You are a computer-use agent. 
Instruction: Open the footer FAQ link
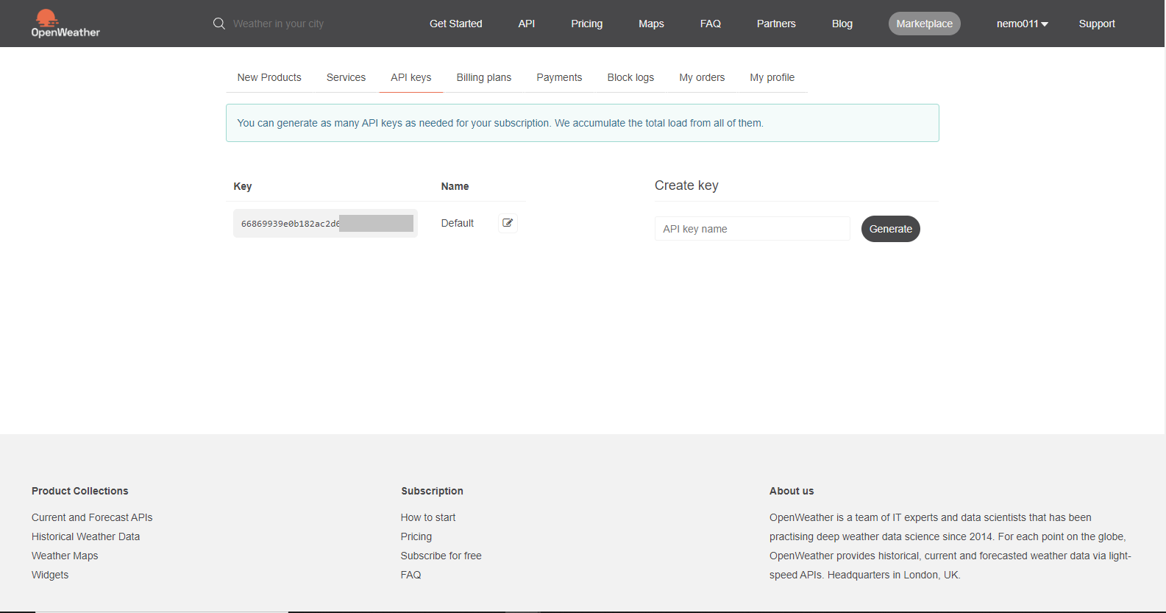pyautogui.click(x=411, y=575)
